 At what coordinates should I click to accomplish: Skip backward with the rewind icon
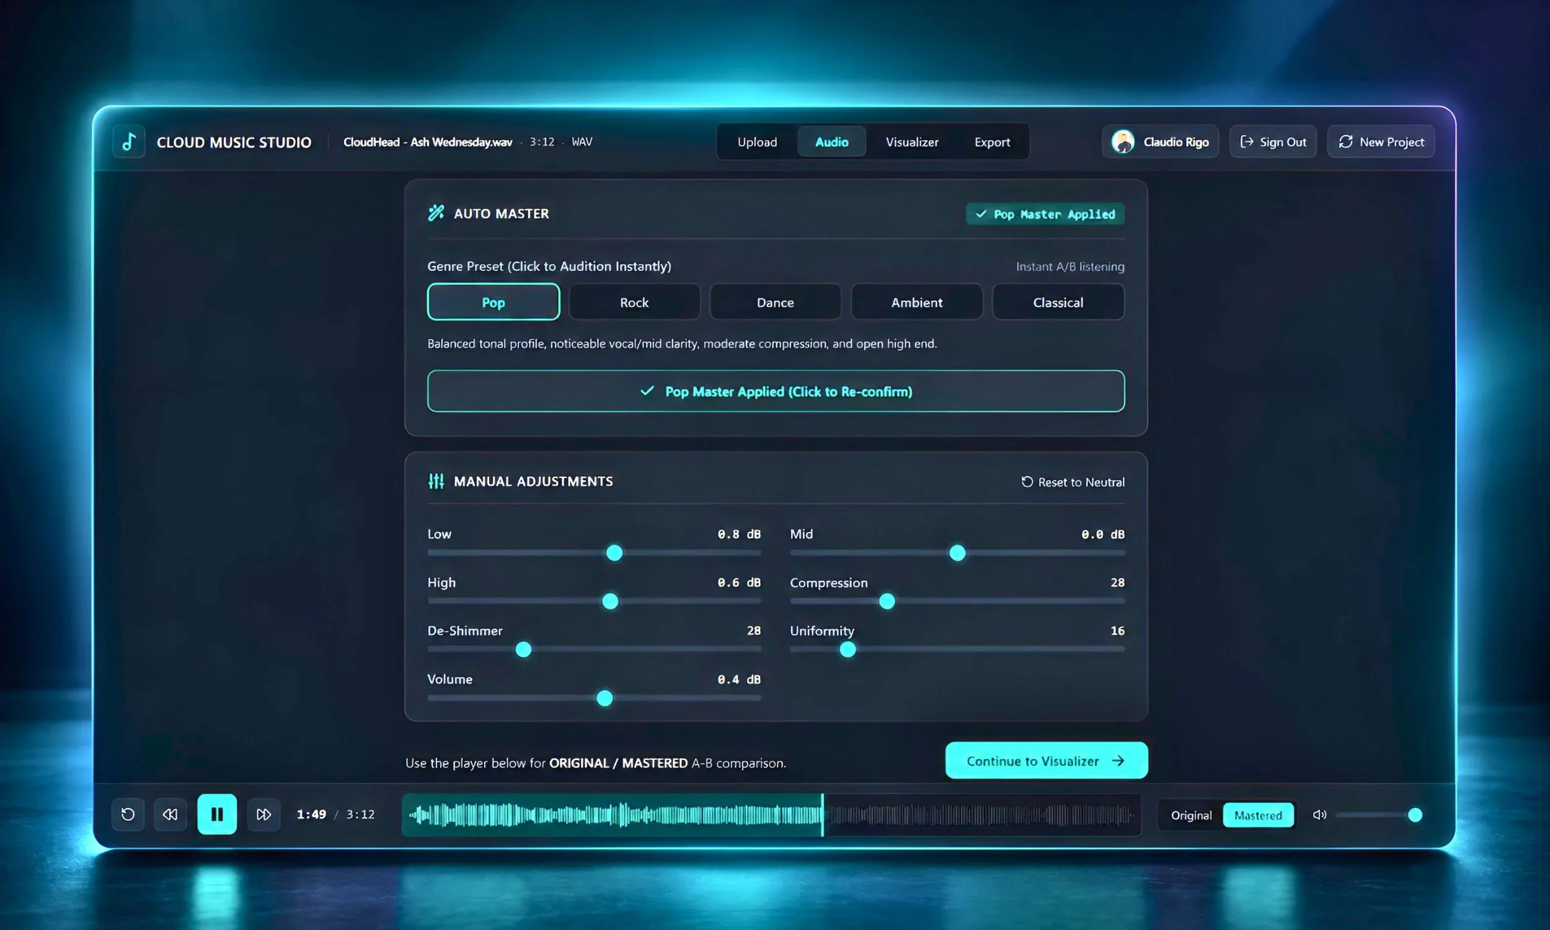[170, 814]
